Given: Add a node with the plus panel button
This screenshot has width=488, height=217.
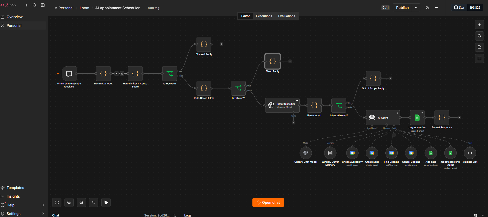Looking at the screenshot, I should (x=480, y=25).
